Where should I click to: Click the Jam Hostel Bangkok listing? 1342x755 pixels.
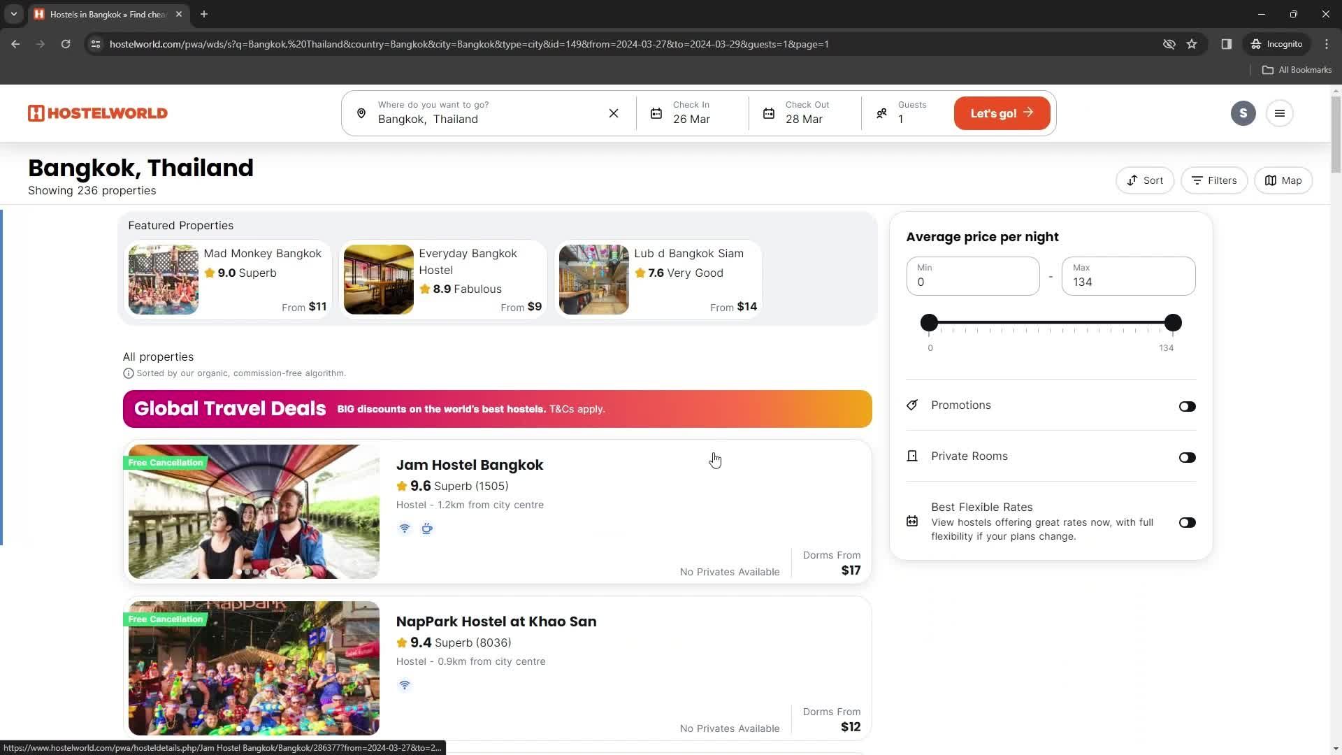coord(496,512)
